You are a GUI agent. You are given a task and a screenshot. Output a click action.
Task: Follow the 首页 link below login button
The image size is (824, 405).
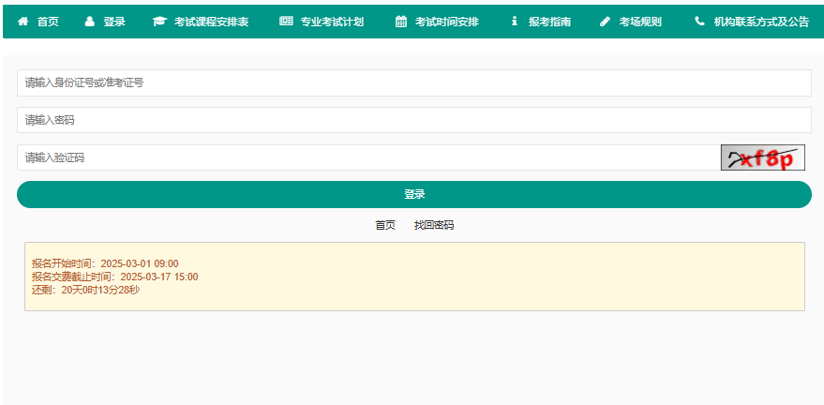pos(385,225)
